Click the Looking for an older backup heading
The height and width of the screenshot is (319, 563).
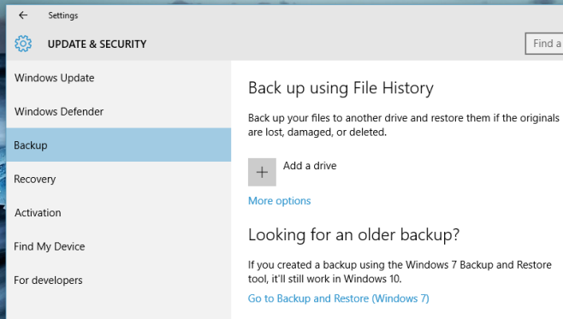pos(353,235)
